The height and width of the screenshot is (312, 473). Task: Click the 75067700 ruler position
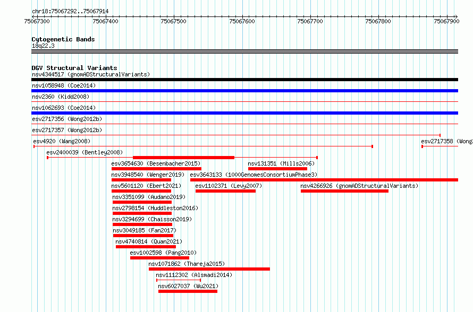coord(310,21)
